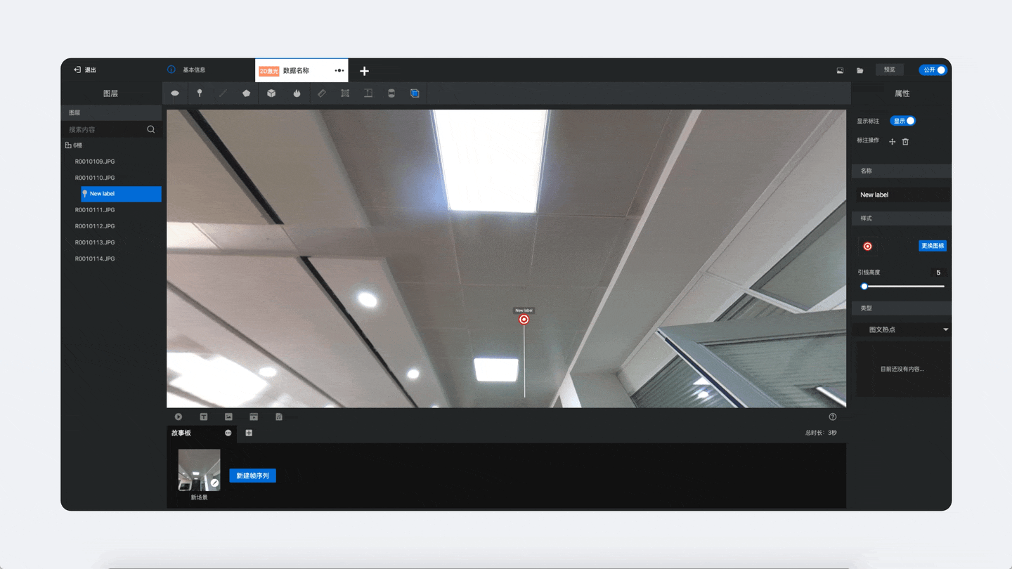
Task: Select the eye view tool
Action: click(x=175, y=93)
